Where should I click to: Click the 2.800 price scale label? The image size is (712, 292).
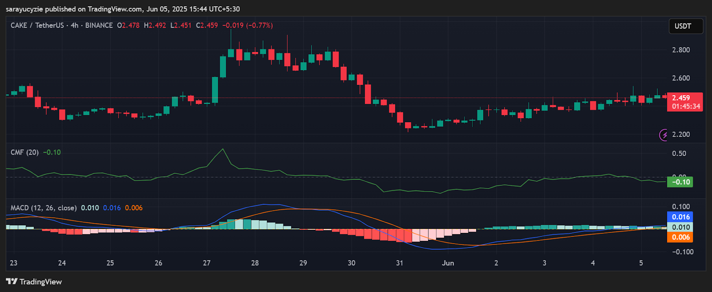point(681,50)
